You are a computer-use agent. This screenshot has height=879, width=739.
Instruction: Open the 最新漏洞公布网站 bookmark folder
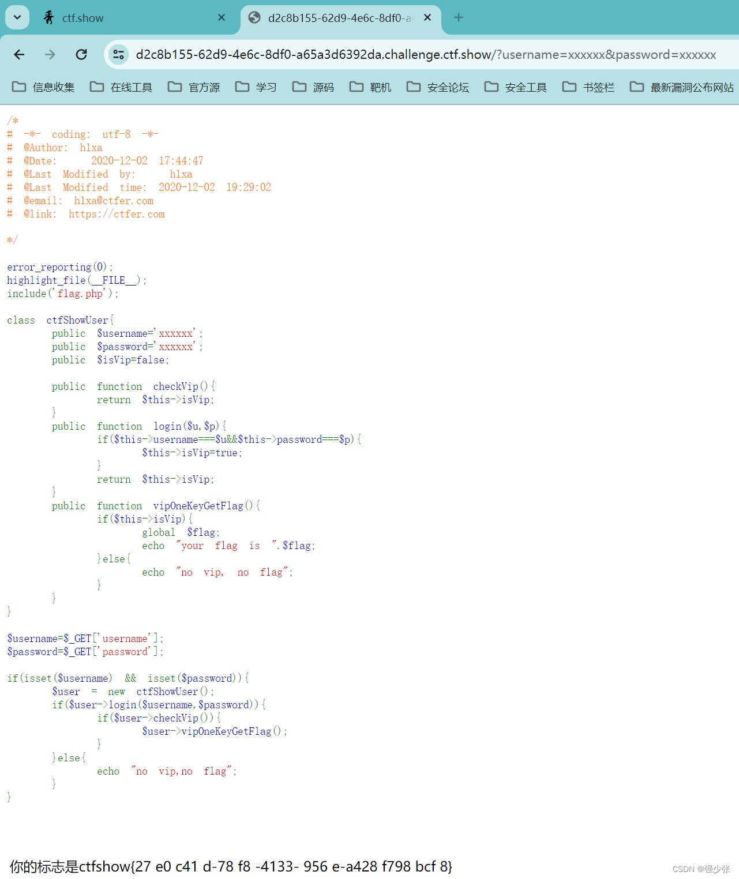(682, 87)
